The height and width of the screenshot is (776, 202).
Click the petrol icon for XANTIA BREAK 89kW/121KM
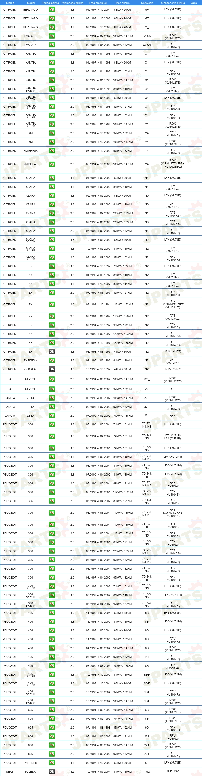[x=52, y=107]
